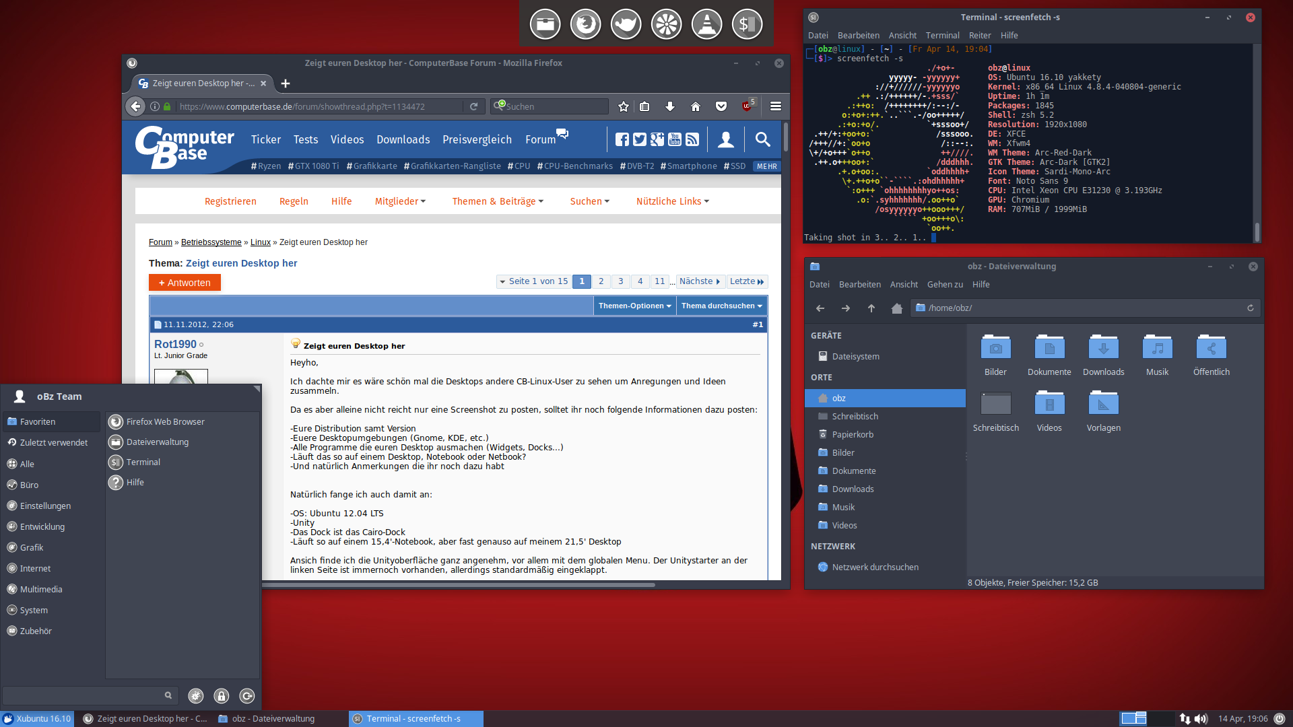1293x727 pixels.
Task: Open Mitglieder dropdown menu
Action: click(400, 201)
